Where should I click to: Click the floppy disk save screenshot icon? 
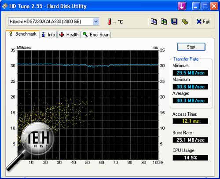[174, 22]
